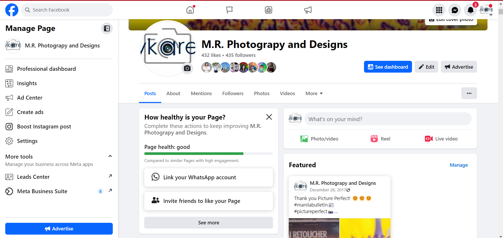
Task: Click the #pictureperfect hashtag
Action: pyautogui.click(x=311, y=212)
